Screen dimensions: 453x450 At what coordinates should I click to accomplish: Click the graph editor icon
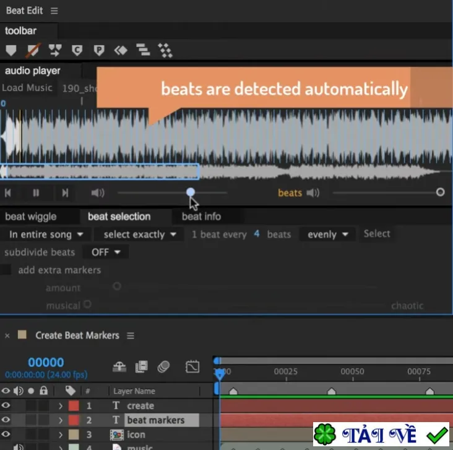[x=192, y=367]
